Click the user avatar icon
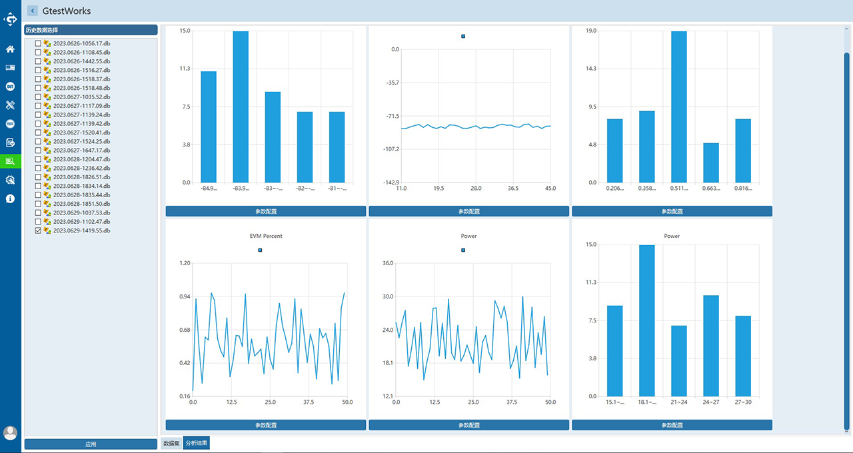 (10, 433)
